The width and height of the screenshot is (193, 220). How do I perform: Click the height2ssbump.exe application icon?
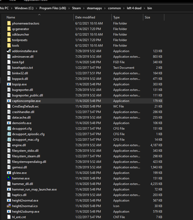pyautogui.click(x=9, y=212)
